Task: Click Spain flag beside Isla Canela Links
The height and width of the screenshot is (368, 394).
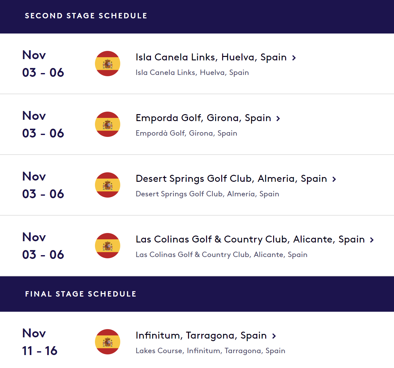Action: [x=108, y=64]
